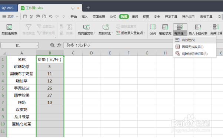Expand quick access toolbar customize arrow
Viewport: 223px width, 138px height.
(64, 17)
